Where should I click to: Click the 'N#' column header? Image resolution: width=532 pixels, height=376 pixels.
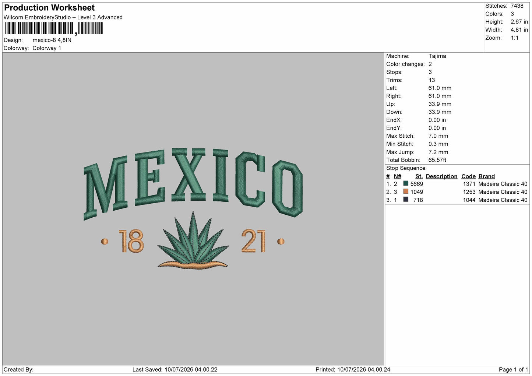397,176
